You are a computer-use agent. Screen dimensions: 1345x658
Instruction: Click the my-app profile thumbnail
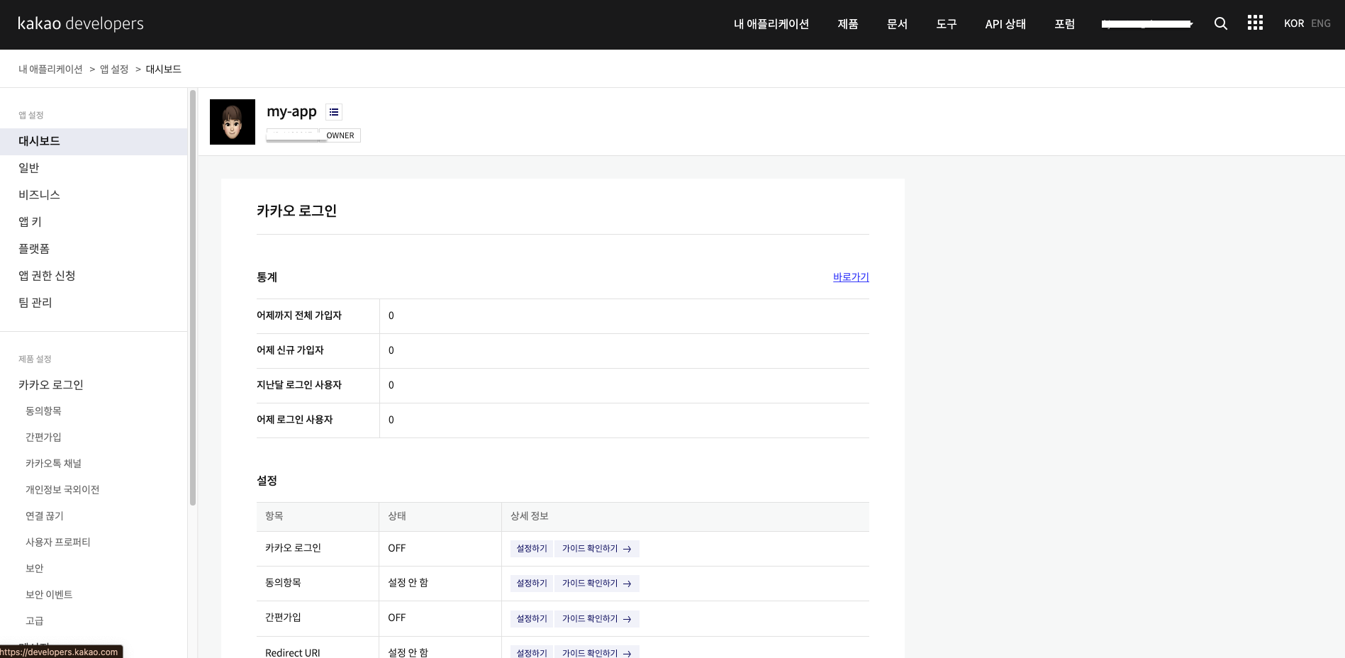(x=233, y=122)
